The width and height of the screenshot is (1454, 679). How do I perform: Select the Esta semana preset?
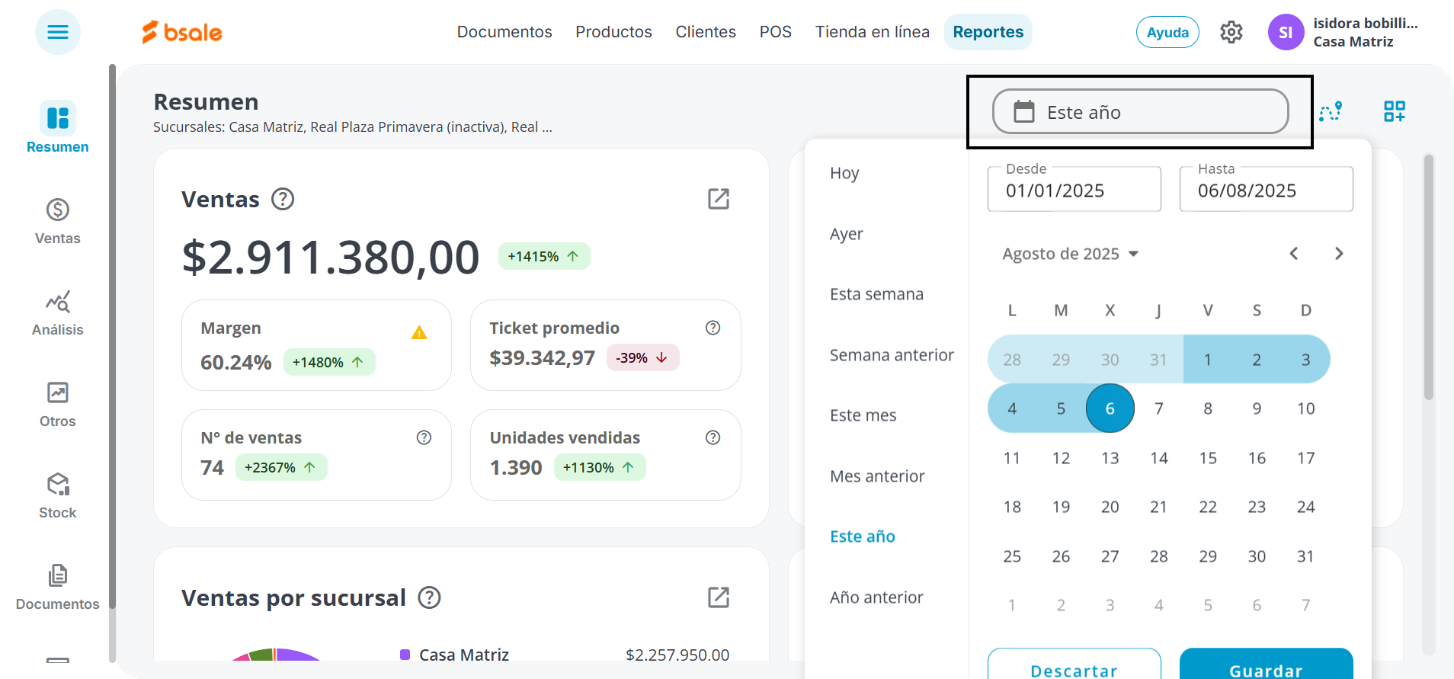pyautogui.click(x=876, y=294)
